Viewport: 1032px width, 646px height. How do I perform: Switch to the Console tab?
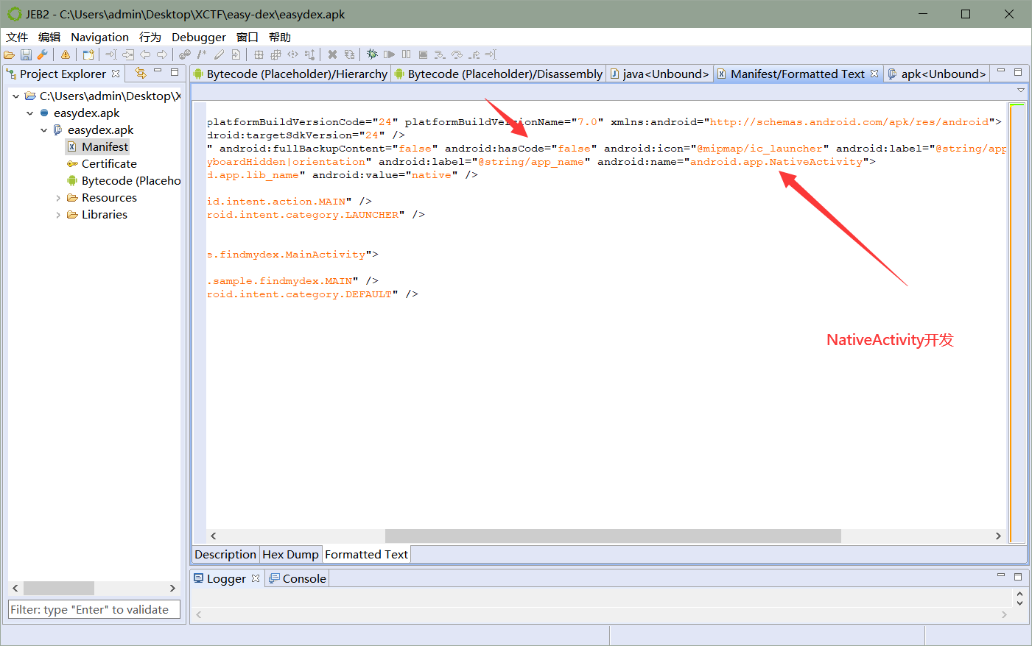tap(298, 579)
